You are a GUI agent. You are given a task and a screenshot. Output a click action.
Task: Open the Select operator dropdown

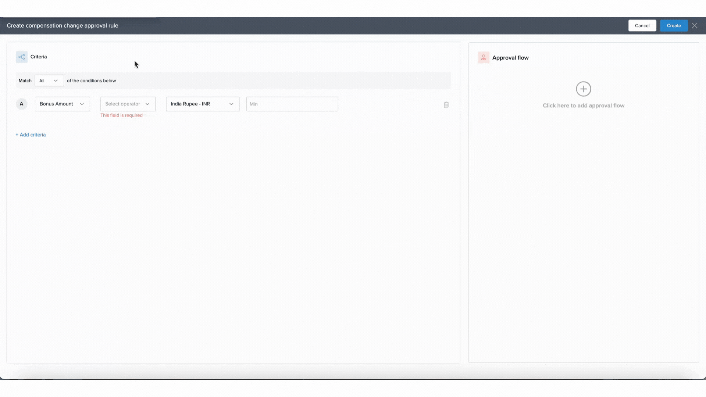click(128, 104)
